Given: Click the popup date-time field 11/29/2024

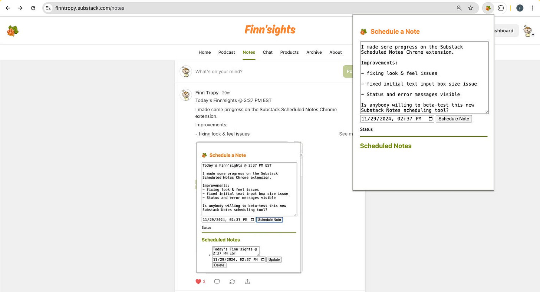Looking at the screenshot, I should (x=397, y=119).
